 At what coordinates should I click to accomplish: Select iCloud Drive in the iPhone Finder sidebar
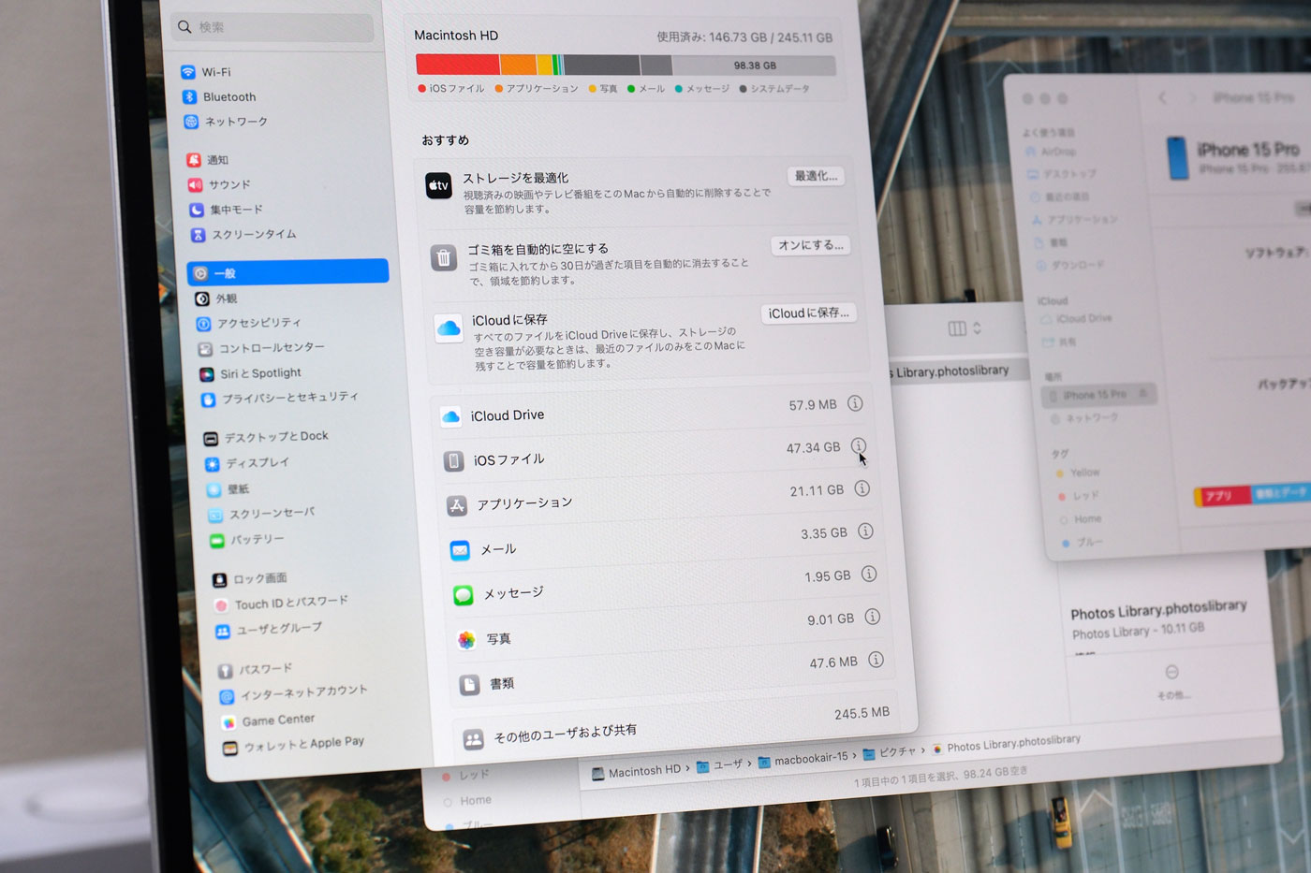1077,319
